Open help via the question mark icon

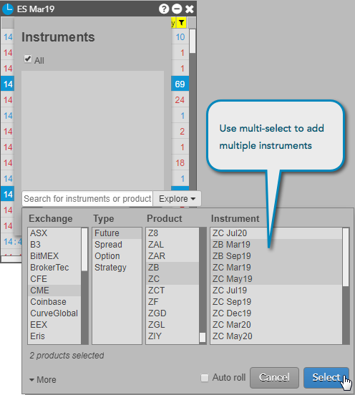tap(164, 9)
